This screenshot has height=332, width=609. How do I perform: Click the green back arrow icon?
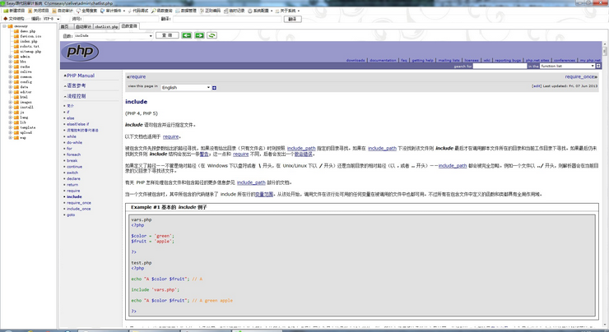click(x=187, y=35)
